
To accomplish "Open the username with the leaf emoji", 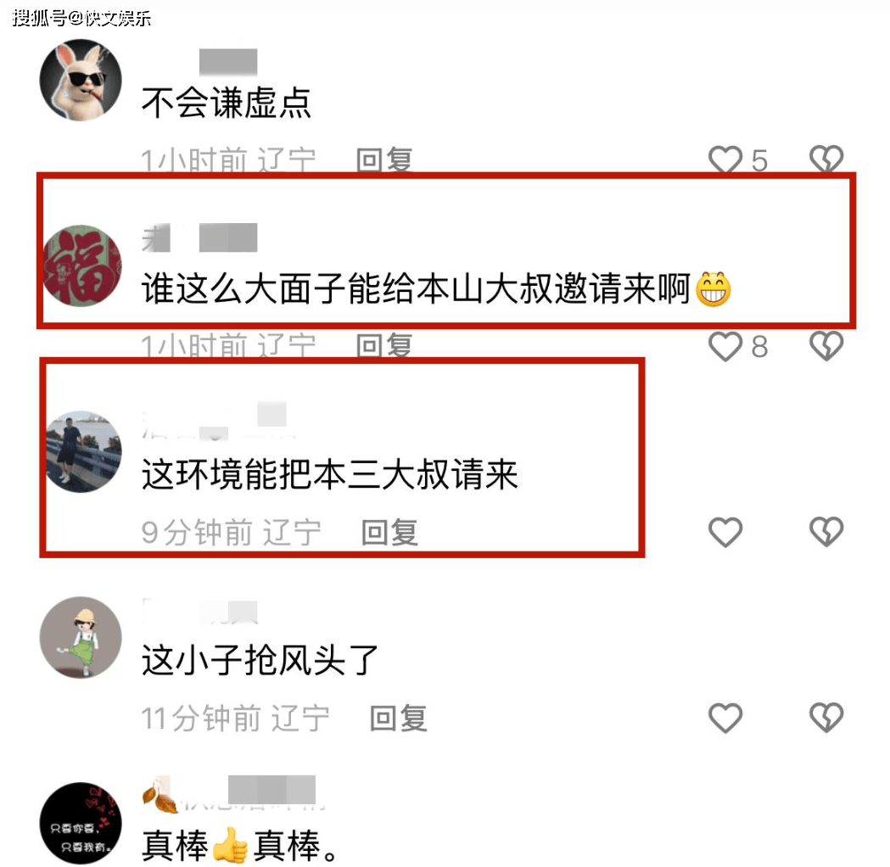I will pyautogui.click(x=232, y=792).
